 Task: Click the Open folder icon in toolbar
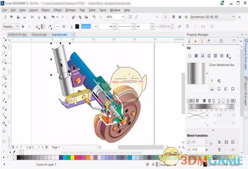12,17
